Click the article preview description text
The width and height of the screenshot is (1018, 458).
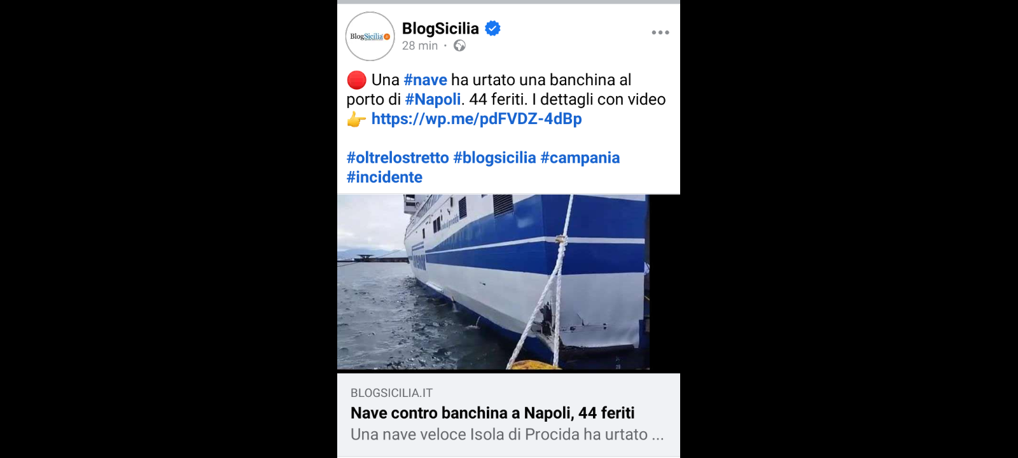click(507, 434)
